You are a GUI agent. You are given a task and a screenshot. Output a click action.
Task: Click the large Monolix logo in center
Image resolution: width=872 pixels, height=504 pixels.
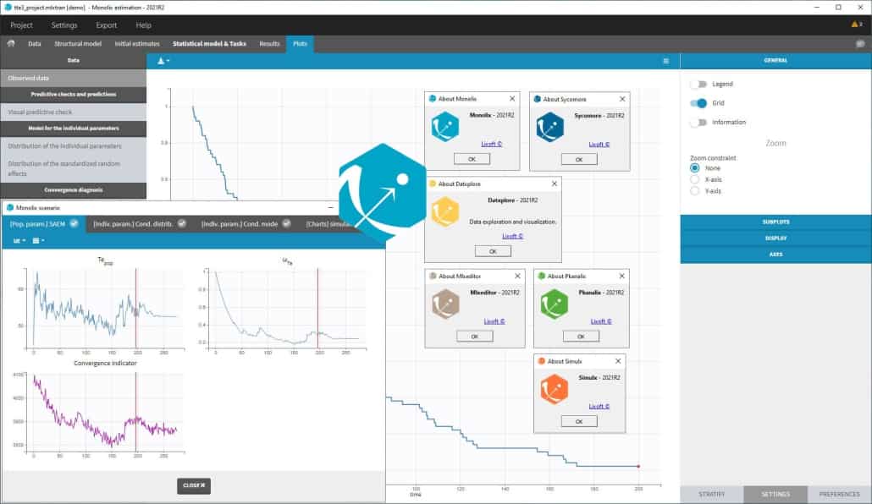[383, 192]
